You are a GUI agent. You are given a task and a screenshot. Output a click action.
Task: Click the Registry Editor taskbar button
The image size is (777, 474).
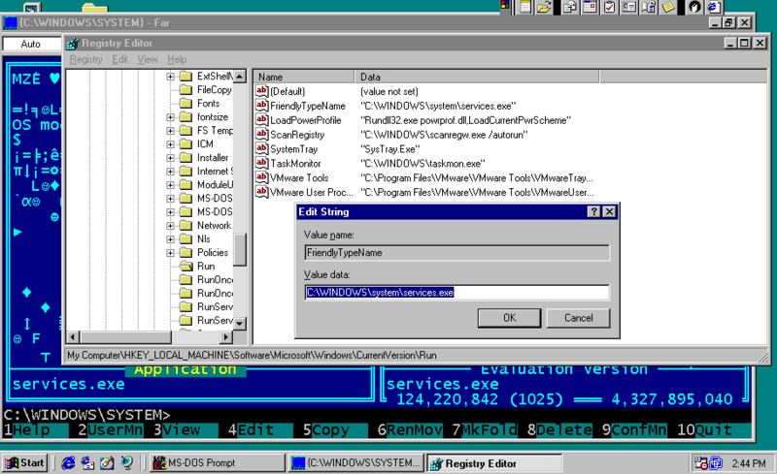pos(494,463)
